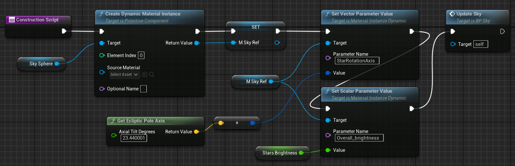
Task: Click yellow Return Value pin of Get Ecliptic Pole Axis
Action: pos(196,132)
